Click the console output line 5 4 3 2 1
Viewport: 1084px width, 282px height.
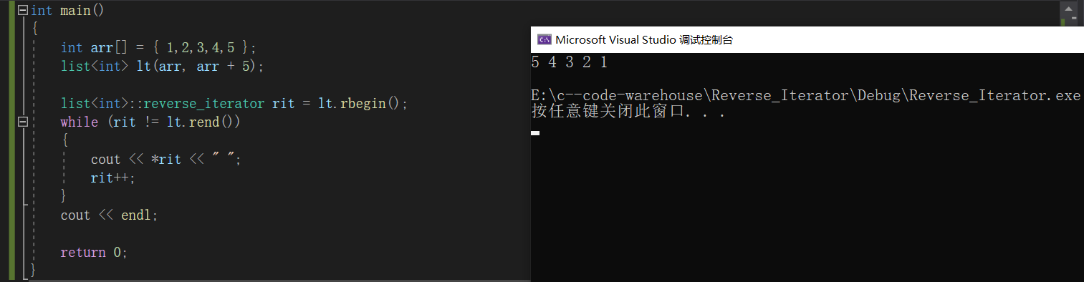click(x=570, y=62)
